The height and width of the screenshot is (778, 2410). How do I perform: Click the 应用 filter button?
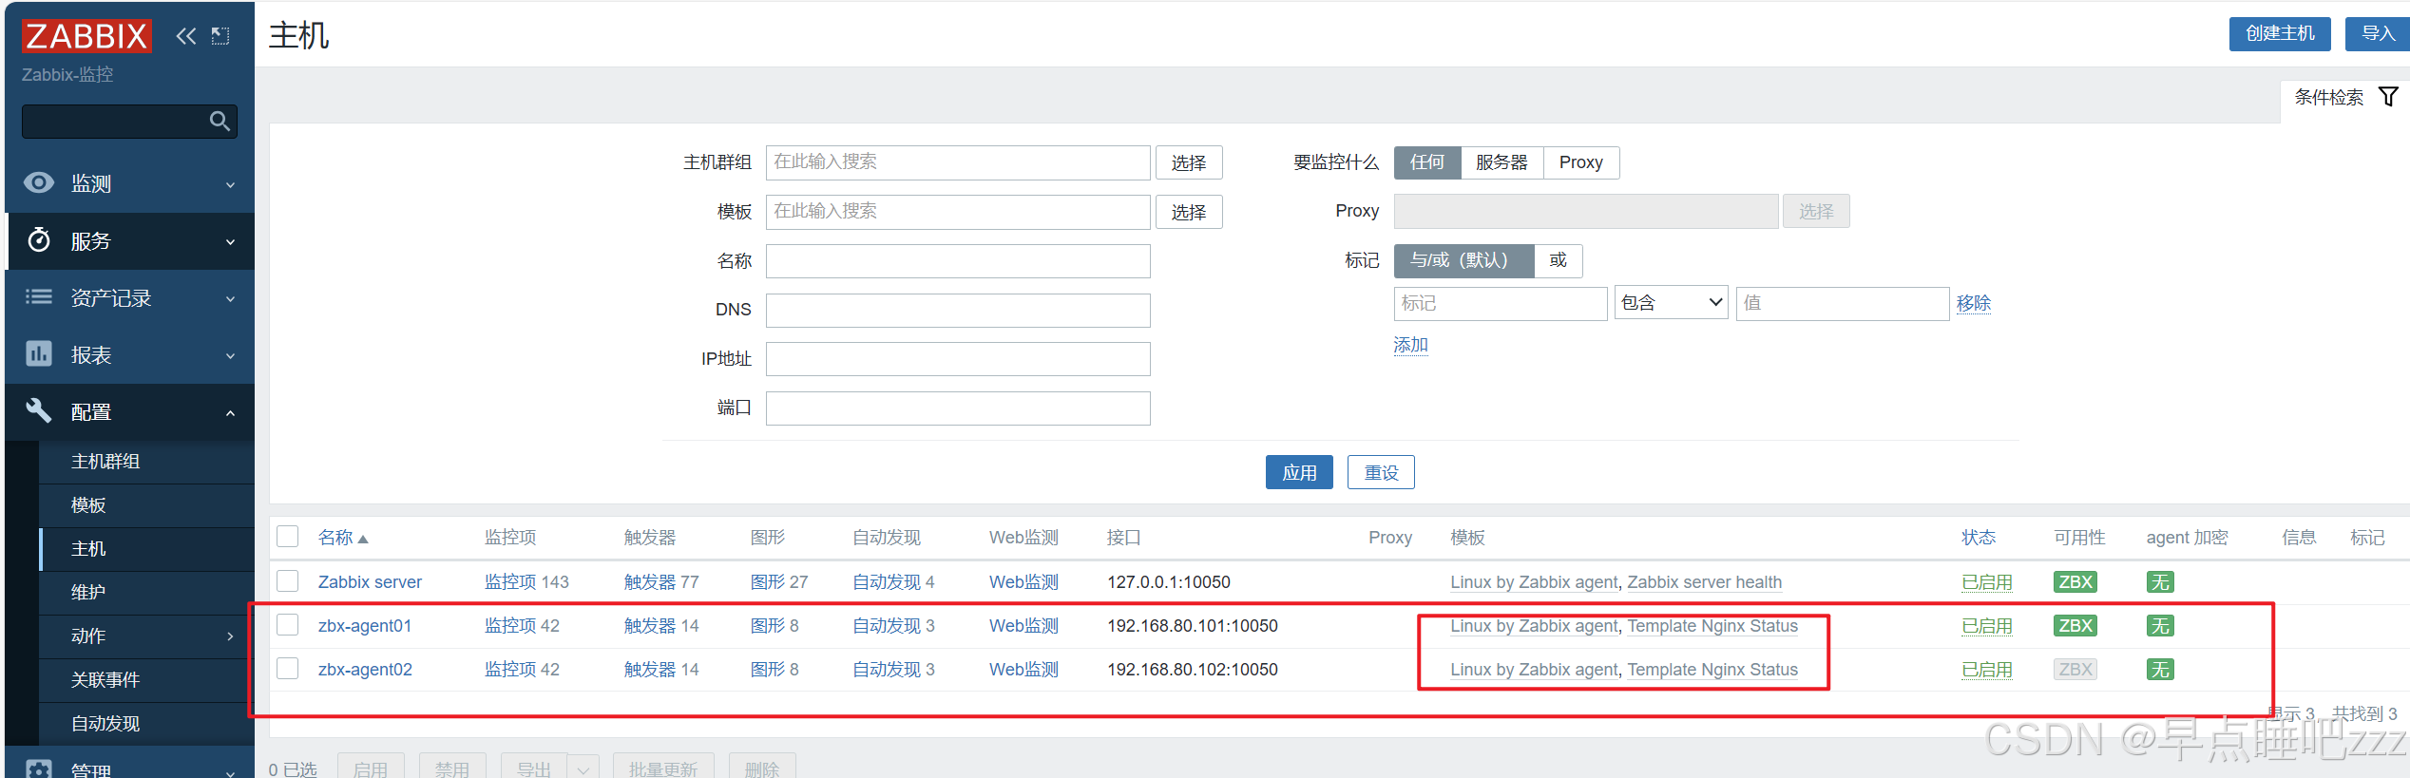coord(1299,472)
